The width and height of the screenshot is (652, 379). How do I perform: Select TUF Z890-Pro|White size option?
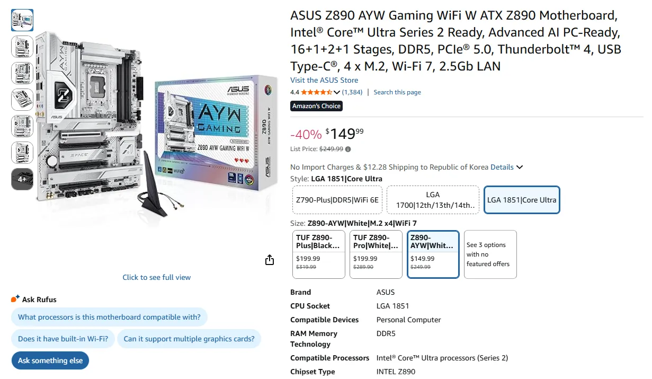376,254
